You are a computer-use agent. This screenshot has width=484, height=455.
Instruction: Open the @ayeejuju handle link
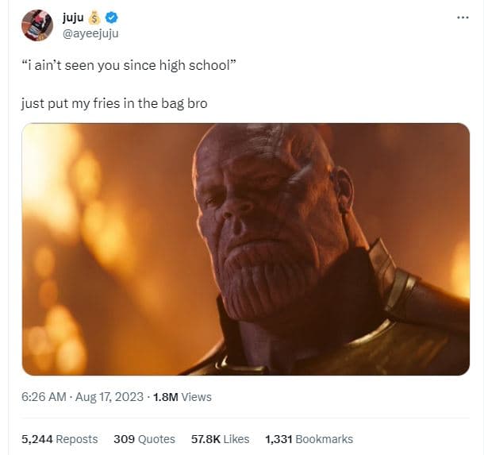pos(91,33)
